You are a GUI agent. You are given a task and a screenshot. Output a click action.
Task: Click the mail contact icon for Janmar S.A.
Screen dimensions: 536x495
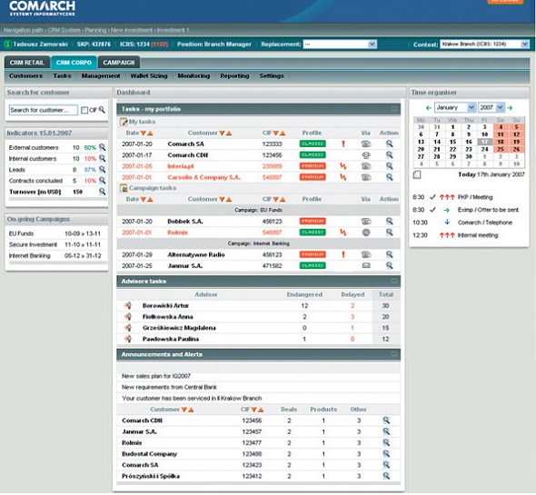(366, 265)
